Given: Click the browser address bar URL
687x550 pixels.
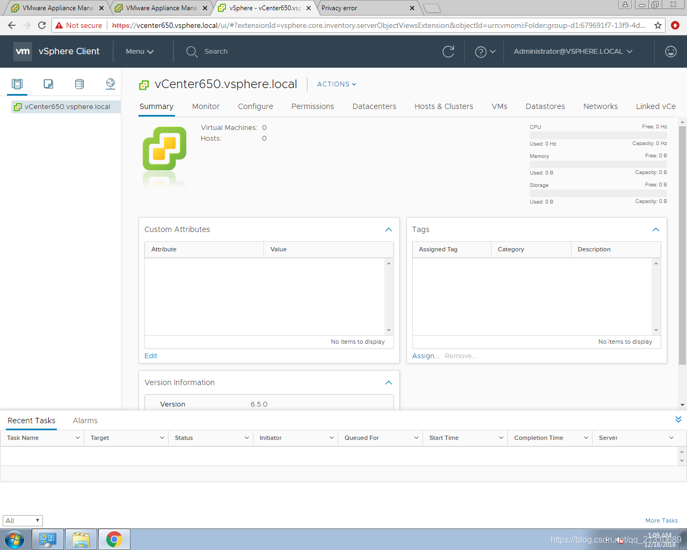Looking at the screenshot, I should point(378,25).
